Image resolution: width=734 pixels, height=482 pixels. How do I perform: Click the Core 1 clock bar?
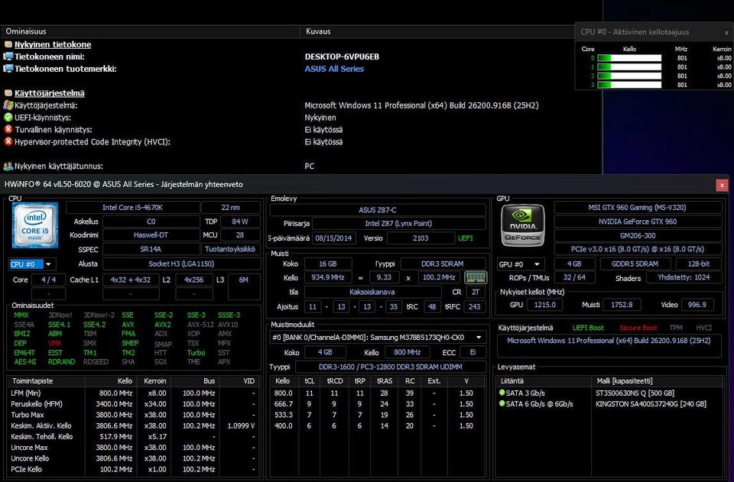point(629,67)
